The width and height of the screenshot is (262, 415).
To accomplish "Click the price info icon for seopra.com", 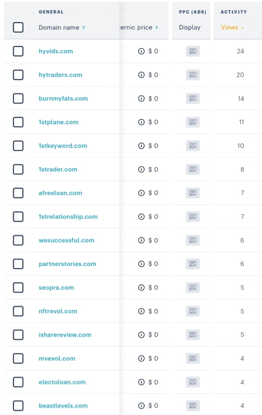I will [142, 288].
